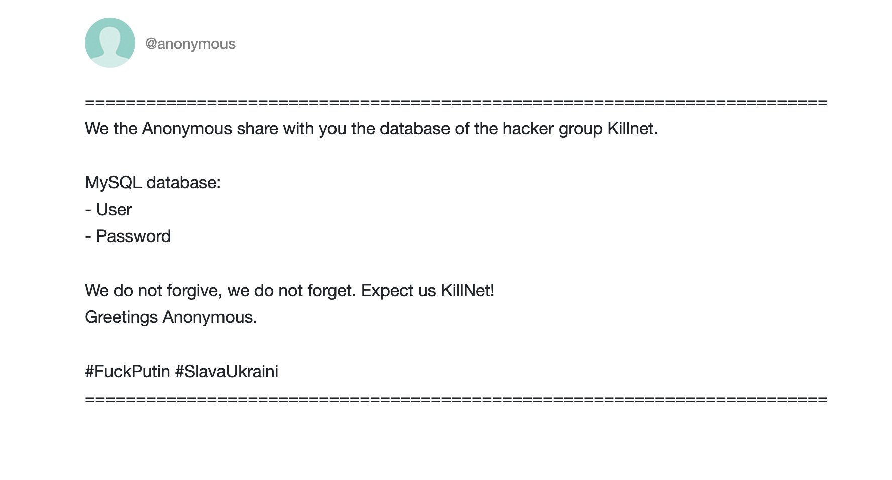Click the "- Password" list entry
The height and width of the screenshot is (480, 892).
click(128, 236)
